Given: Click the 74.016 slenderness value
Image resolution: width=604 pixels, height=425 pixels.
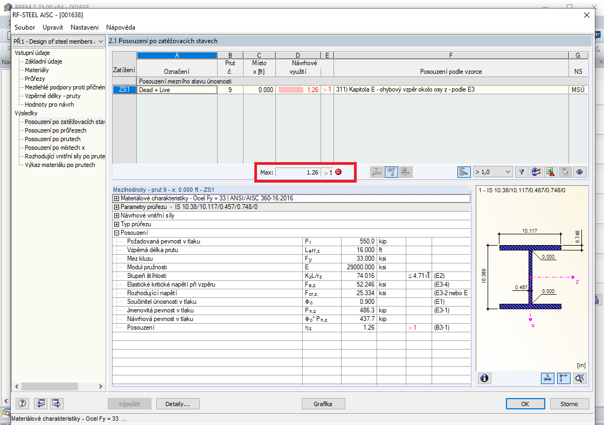Looking at the screenshot, I should [359, 276].
